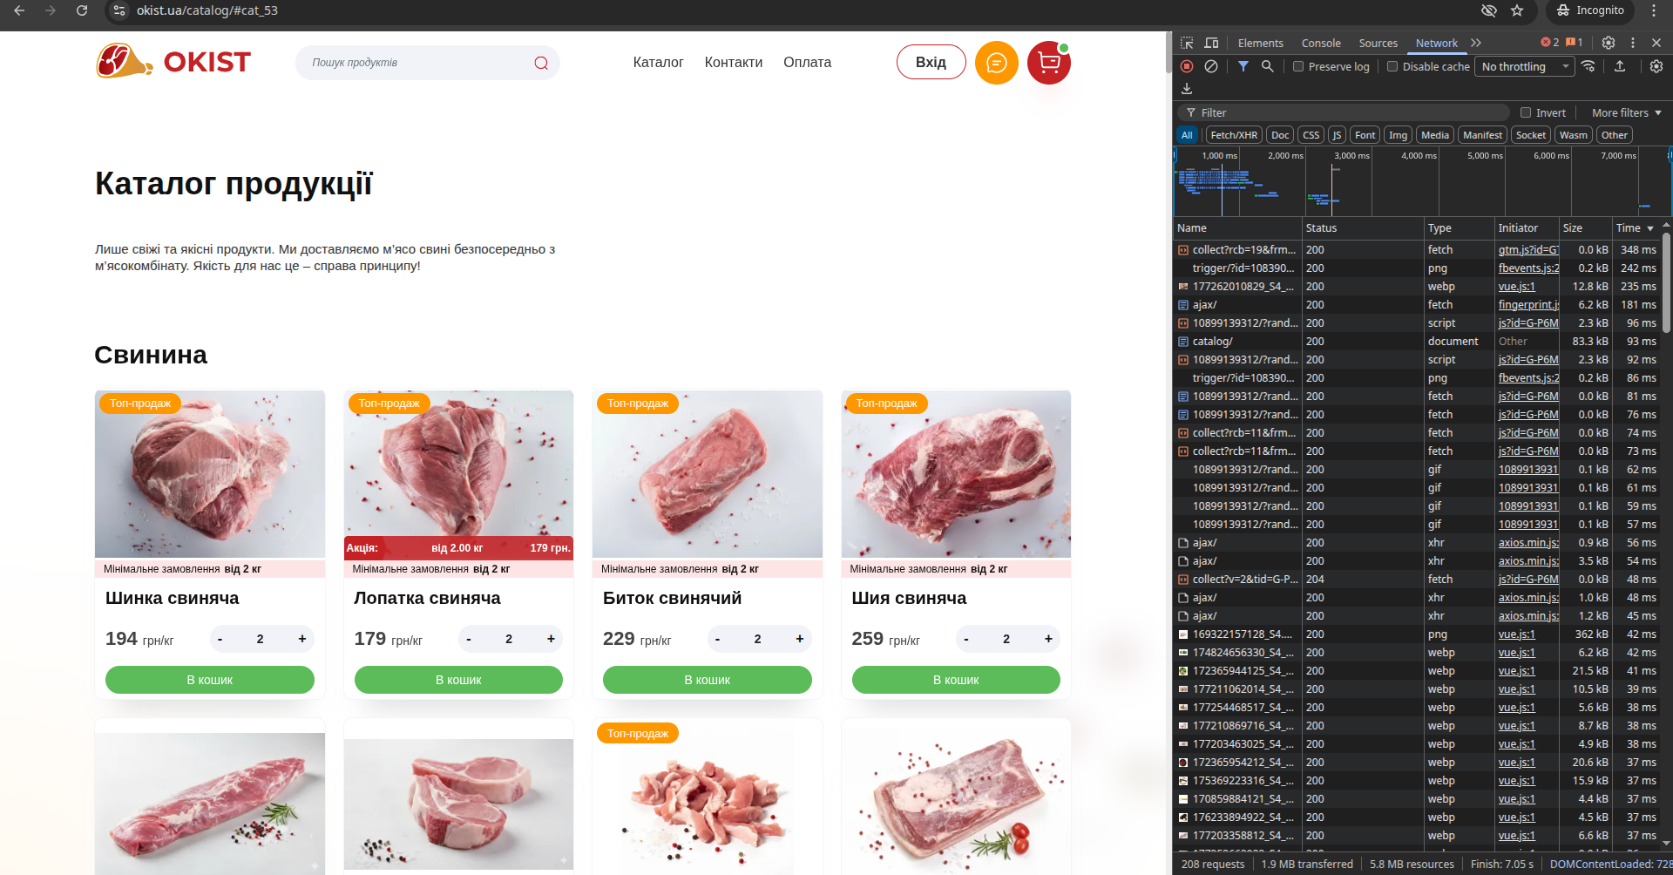Toggle the CSS request type filter
Screen dimensions: 1673x875
tap(1311, 135)
